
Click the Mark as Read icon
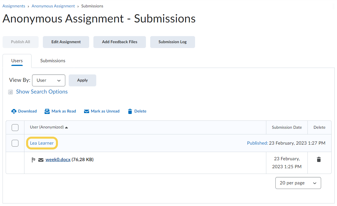[47, 111]
